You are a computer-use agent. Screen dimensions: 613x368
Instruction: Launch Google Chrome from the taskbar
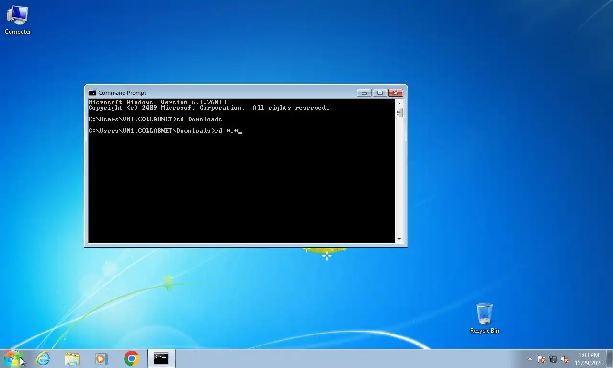pos(131,358)
